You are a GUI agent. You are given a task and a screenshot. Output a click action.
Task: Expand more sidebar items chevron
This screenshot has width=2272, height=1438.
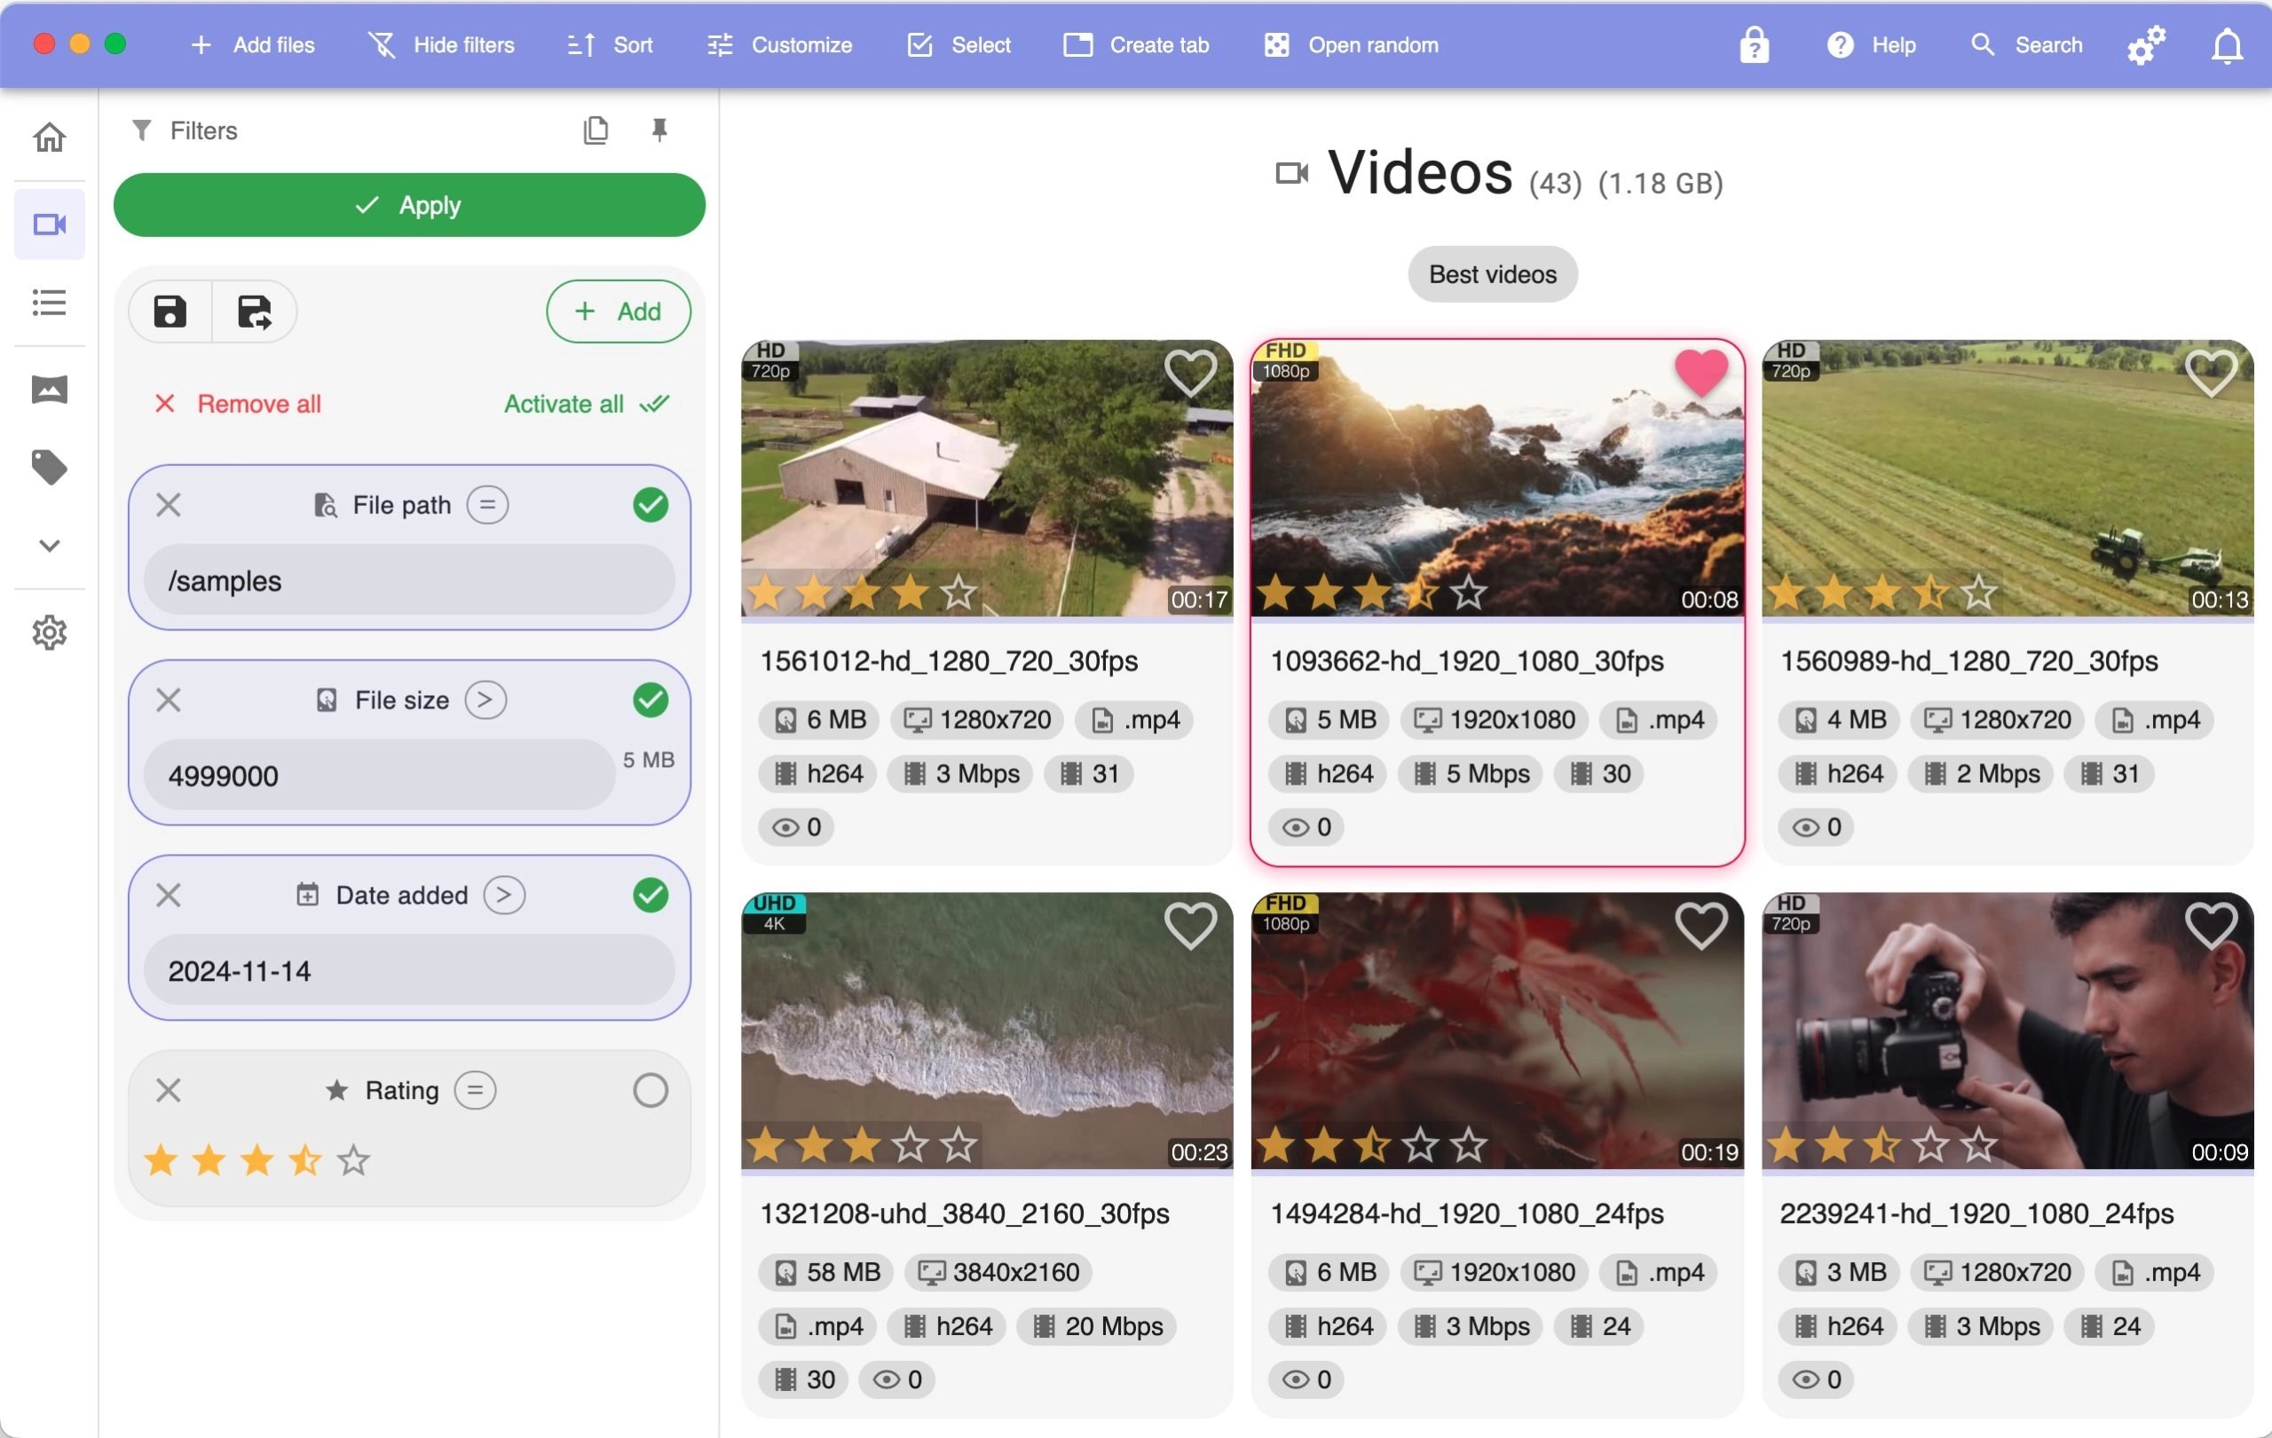(49, 545)
